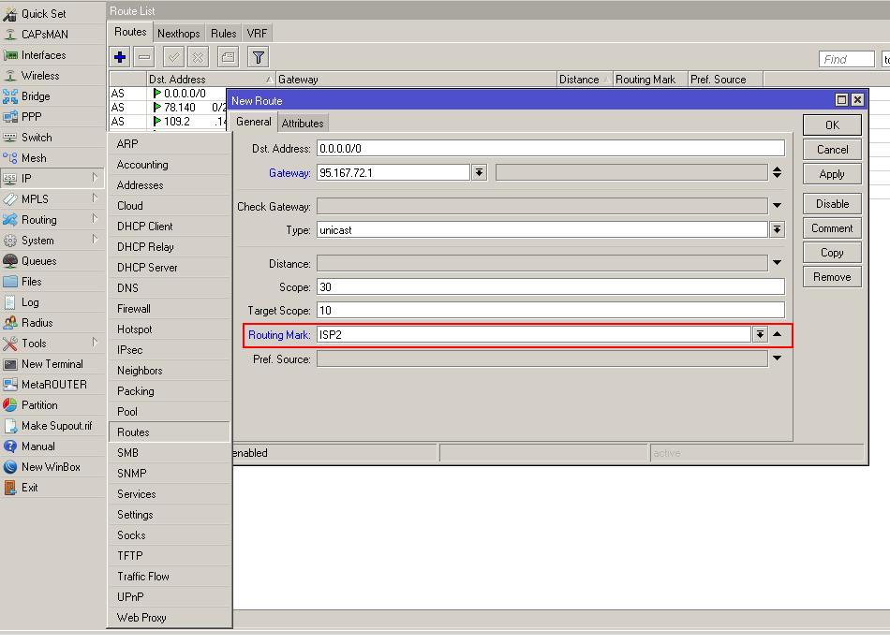
Task: Expand the Check Gateway field arrow
Action: (777, 206)
